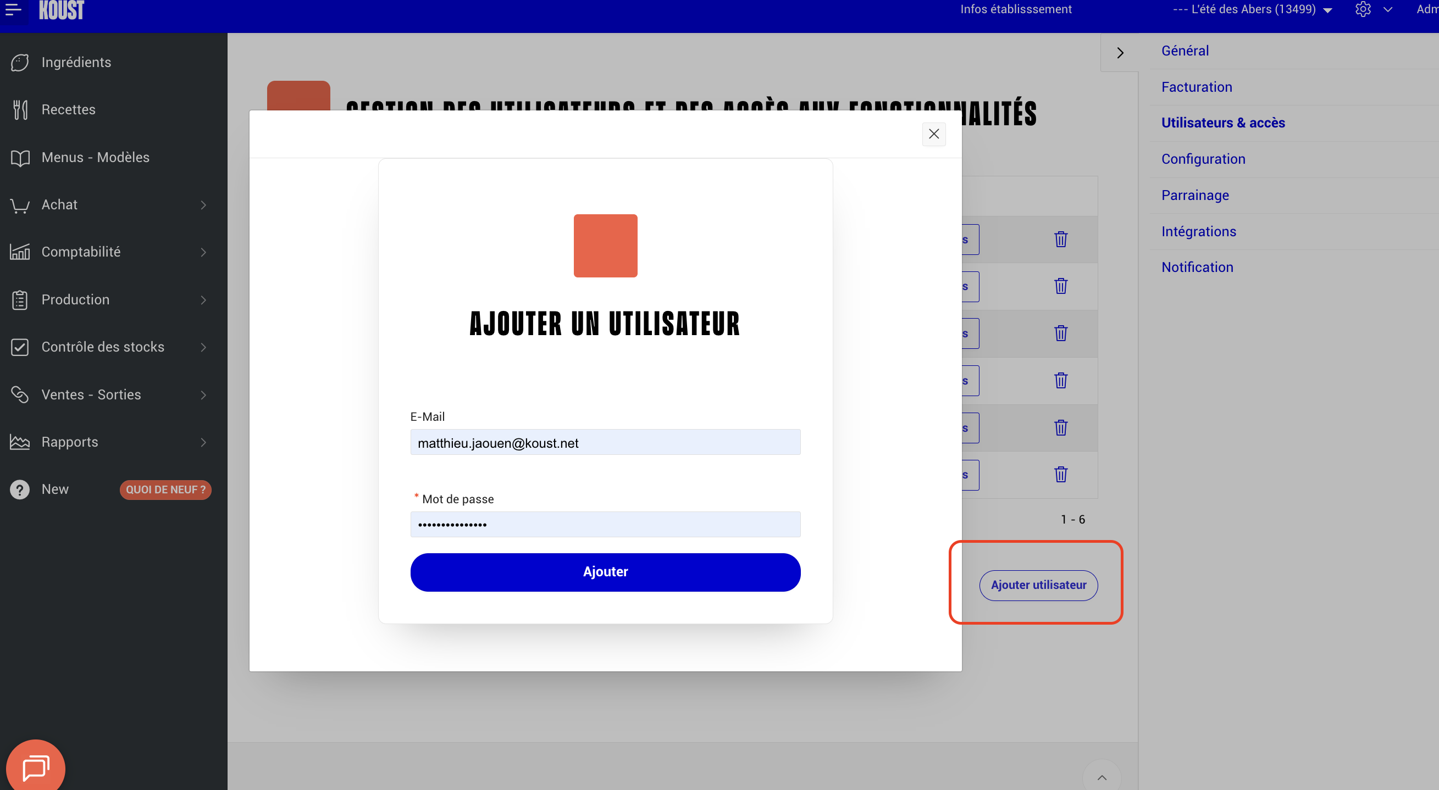The height and width of the screenshot is (790, 1439).
Task: Click the Recettes fork-and-knife icon
Action: point(20,110)
